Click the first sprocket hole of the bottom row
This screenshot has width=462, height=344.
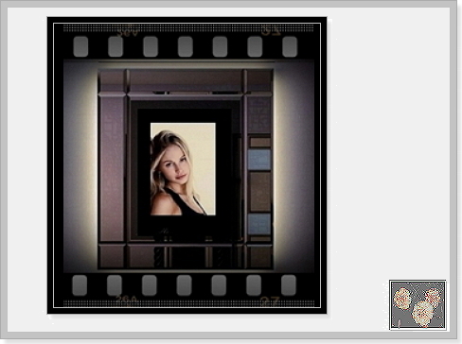pyautogui.click(x=80, y=285)
